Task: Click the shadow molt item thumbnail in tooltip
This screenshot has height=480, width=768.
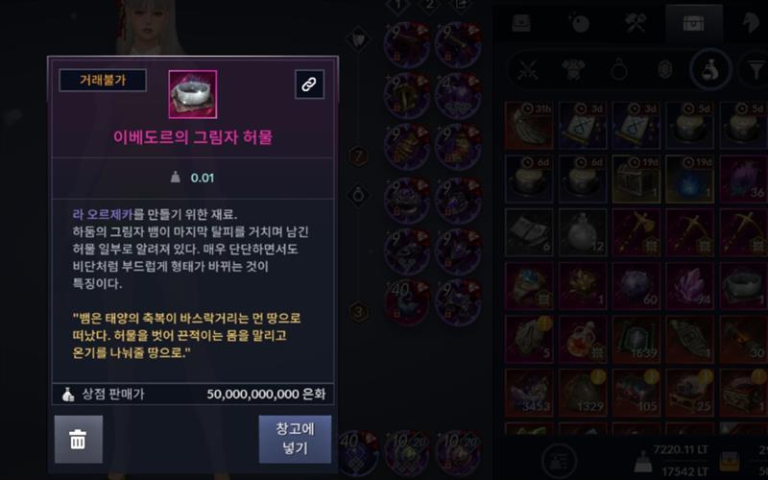Action: 193,94
